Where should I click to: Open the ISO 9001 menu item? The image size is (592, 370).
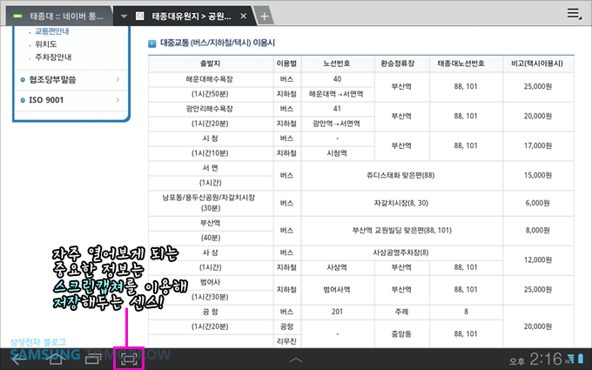click(71, 100)
